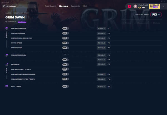Click the Easy Craft category icon

[7, 87]
